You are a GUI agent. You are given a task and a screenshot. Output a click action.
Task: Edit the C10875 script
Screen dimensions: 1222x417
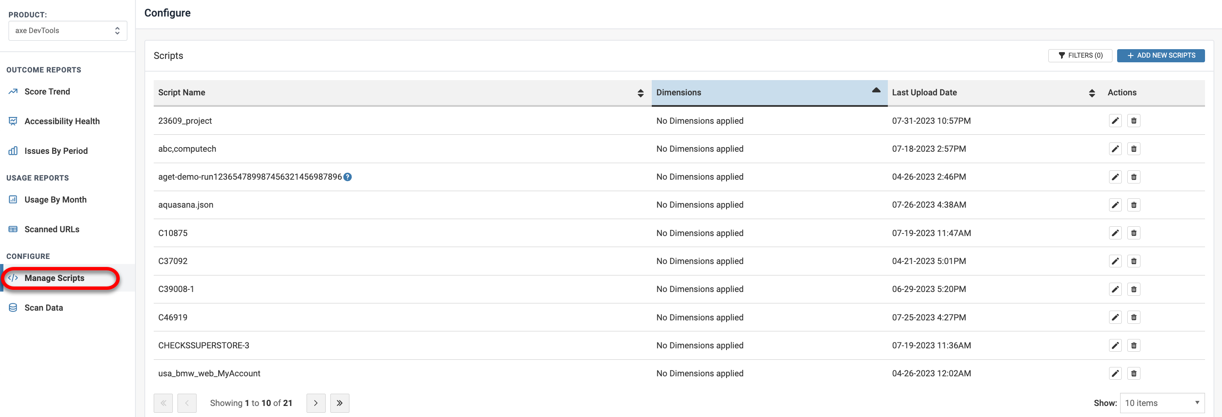coord(1115,233)
